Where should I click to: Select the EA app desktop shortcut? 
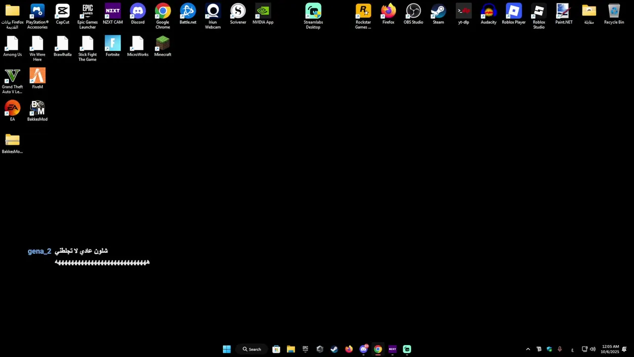pyautogui.click(x=12, y=111)
